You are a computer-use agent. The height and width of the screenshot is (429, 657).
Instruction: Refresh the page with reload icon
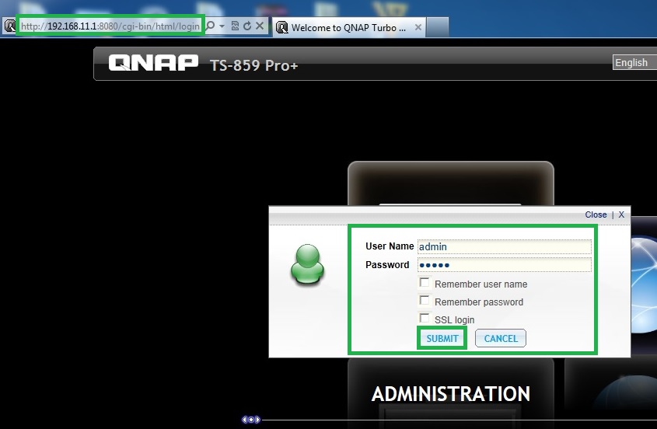pyautogui.click(x=247, y=26)
